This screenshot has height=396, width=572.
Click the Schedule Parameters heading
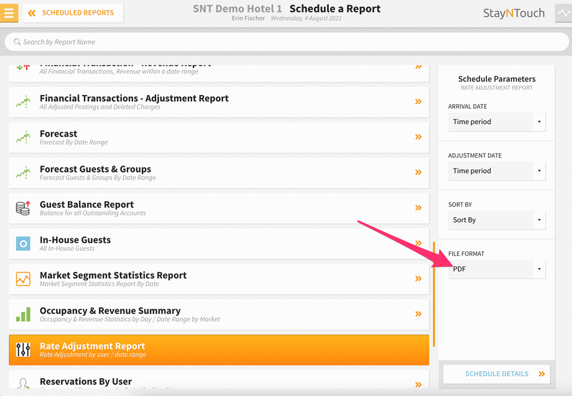point(497,79)
